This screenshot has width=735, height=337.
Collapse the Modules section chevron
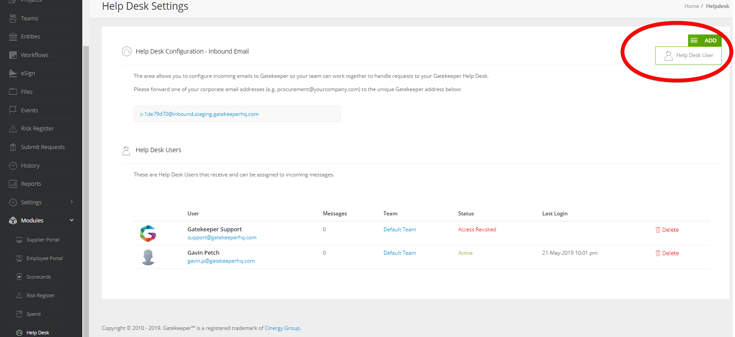(72, 220)
